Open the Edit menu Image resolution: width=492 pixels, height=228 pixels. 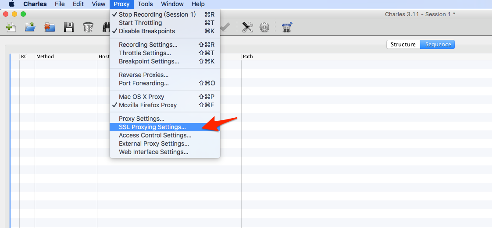point(78,4)
